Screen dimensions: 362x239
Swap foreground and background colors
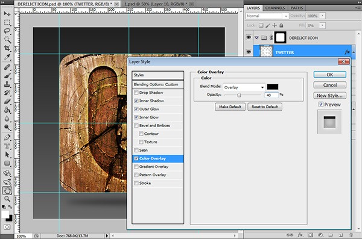tap(10, 207)
